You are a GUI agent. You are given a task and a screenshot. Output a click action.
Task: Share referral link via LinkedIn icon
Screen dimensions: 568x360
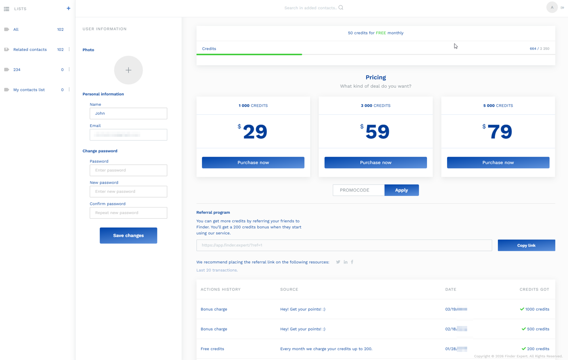345,262
